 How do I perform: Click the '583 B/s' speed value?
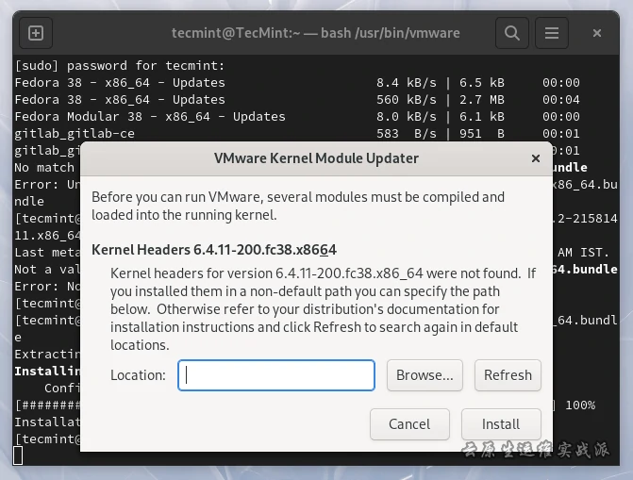[407, 134]
